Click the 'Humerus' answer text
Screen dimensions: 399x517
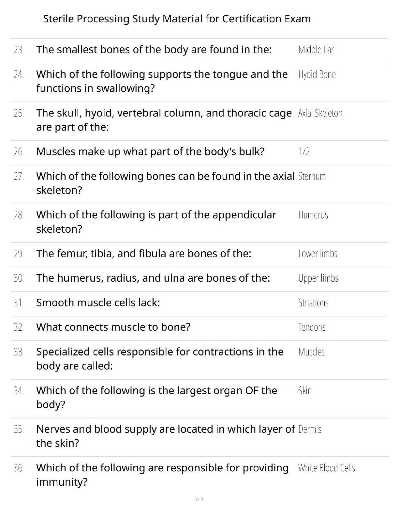(313, 215)
